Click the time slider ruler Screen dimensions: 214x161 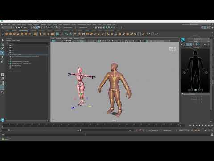(x=94, y=125)
